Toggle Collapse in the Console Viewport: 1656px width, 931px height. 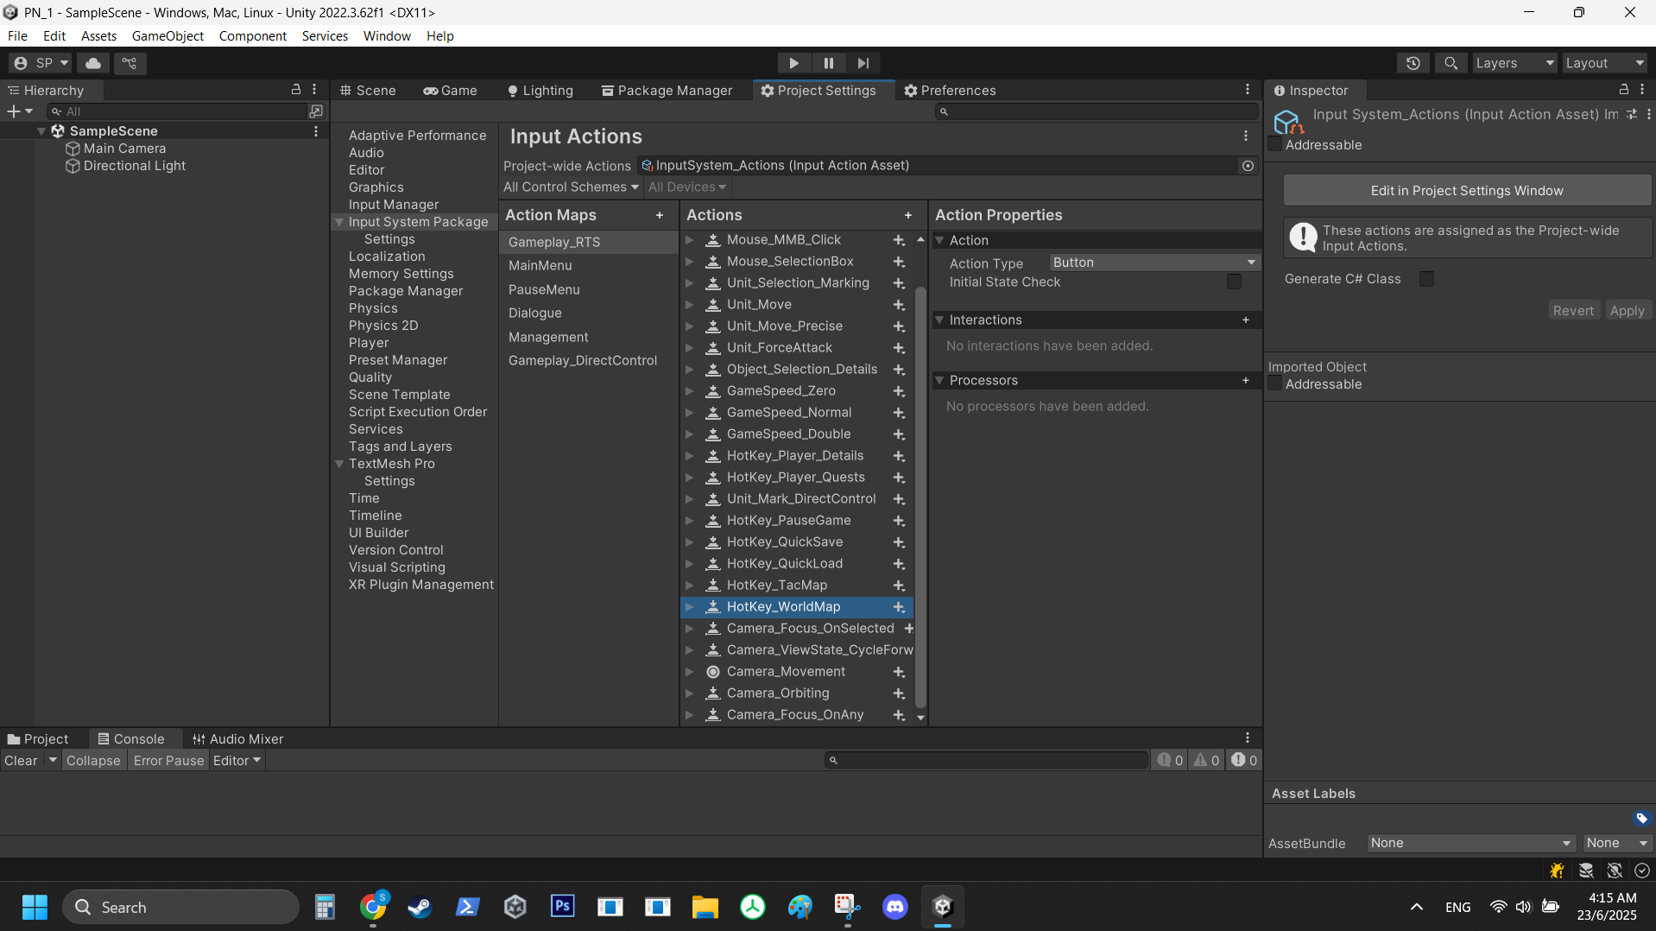pyautogui.click(x=93, y=761)
